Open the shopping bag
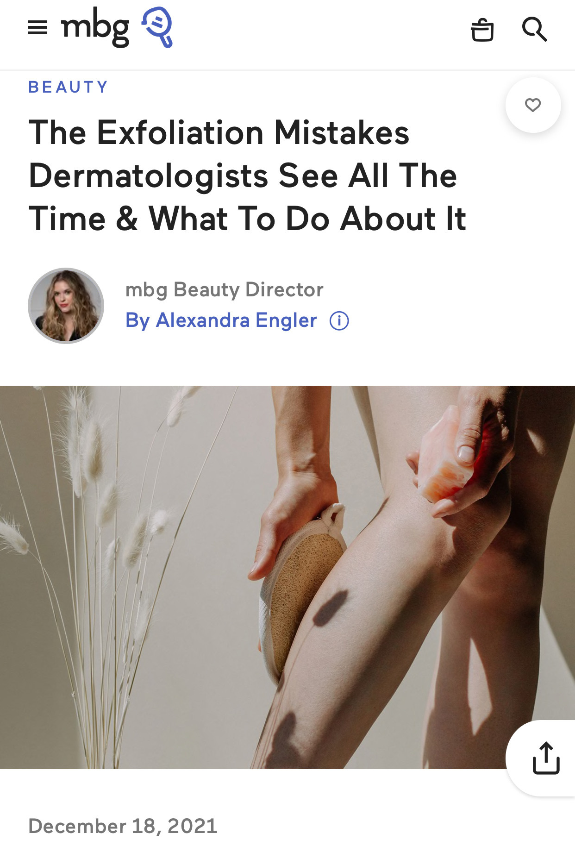575x846 pixels. 482,30
